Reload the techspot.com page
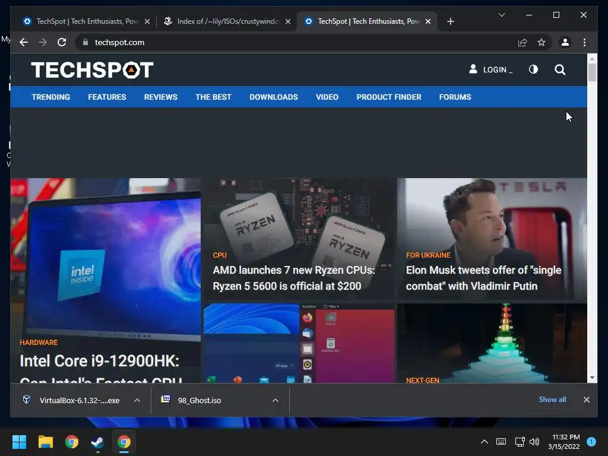Screen dimensions: 608x456 (x=62, y=42)
